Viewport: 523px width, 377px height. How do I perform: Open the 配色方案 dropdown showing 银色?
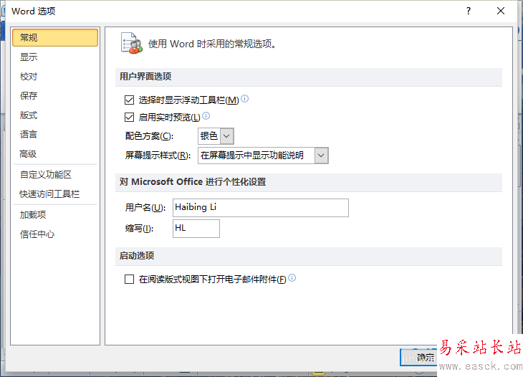point(216,136)
